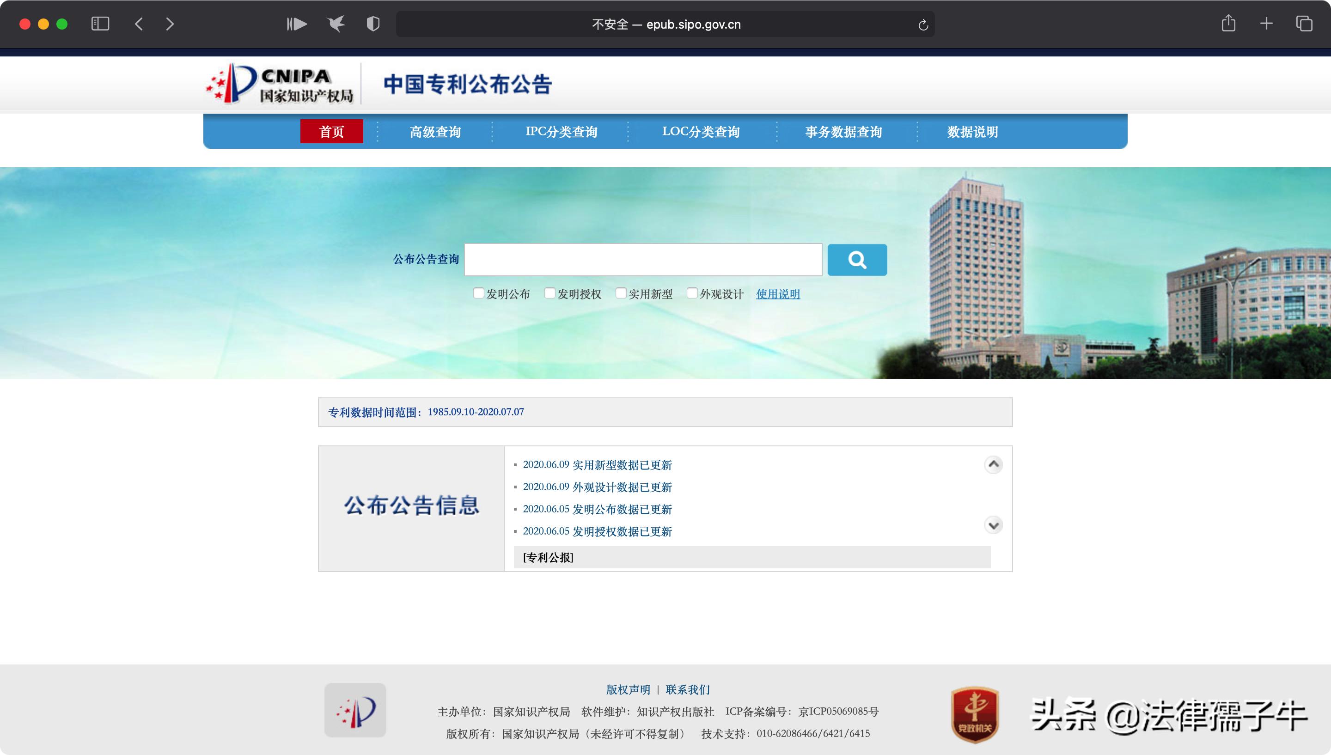Screen dimensions: 1331x755
Task: Click the magnifier search icon
Action: tap(856, 260)
